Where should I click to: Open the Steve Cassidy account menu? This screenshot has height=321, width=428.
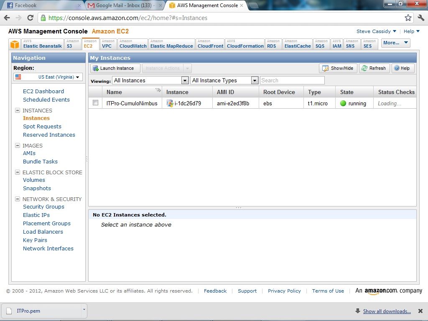pos(376,31)
